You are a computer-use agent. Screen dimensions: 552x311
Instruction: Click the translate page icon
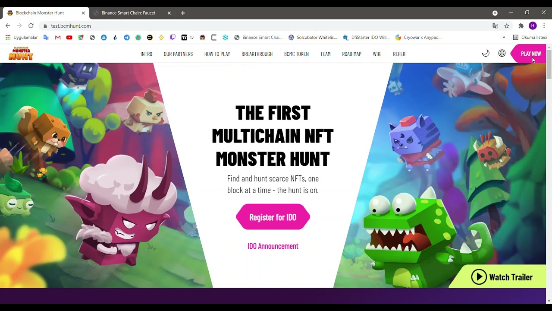click(x=495, y=26)
